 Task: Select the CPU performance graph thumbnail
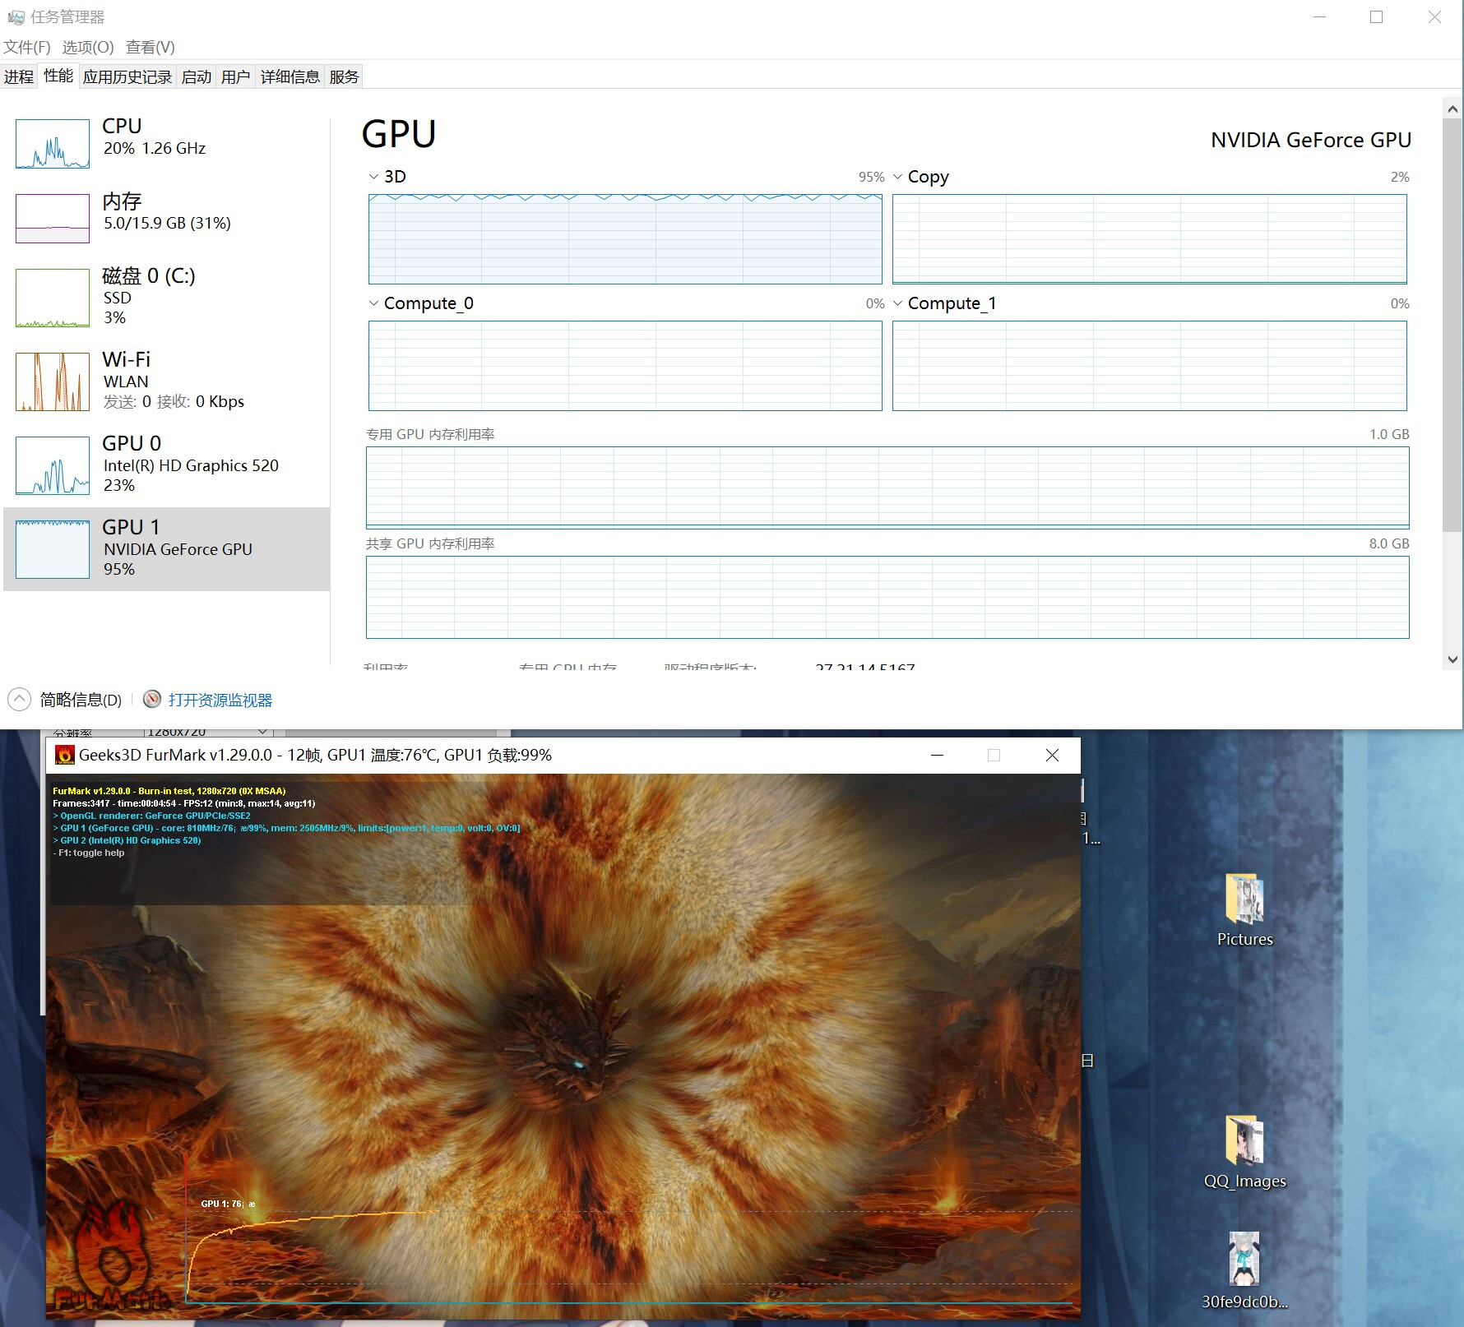click(53, 143)
